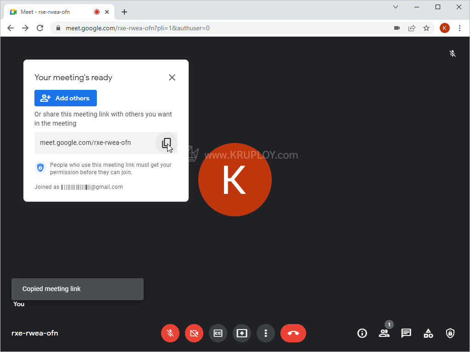Viewport: 470px width, 352px height.
Task: Close the "Your meeting's ready" dialog
Action: 172,77
